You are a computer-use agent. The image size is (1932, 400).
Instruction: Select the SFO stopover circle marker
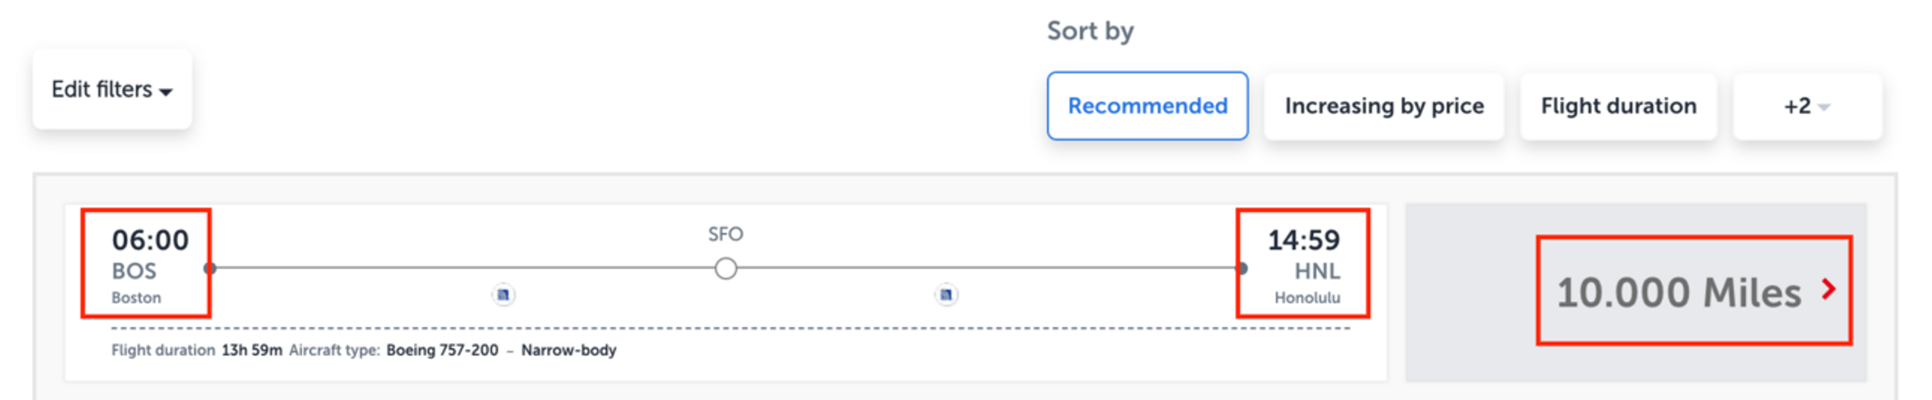click(x=725, y=269)
